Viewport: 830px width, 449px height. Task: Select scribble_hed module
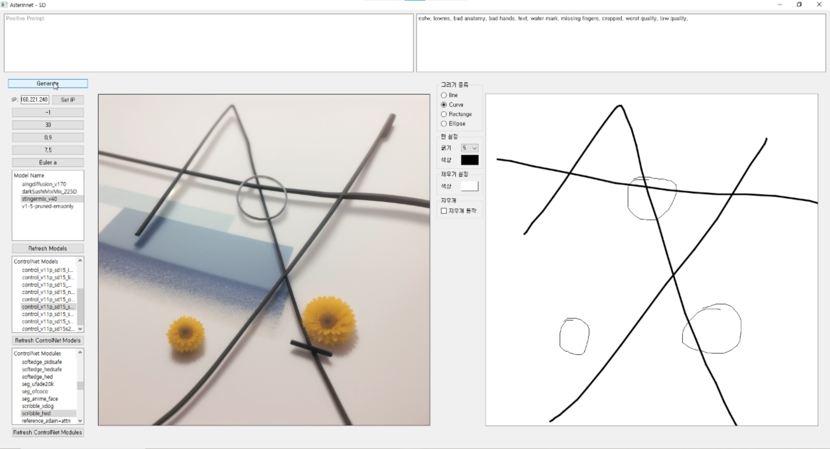[x=36, y=413]
